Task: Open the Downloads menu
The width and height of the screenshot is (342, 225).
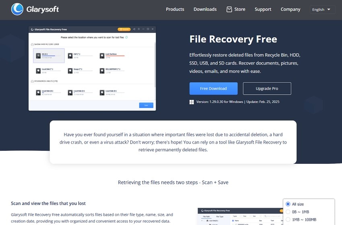Action: pos(205,9)
